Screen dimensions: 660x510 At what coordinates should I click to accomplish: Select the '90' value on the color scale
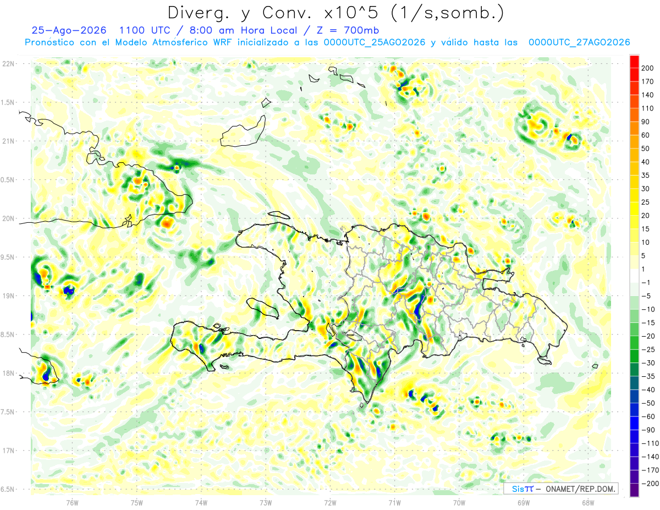click(x=646, y=122)
